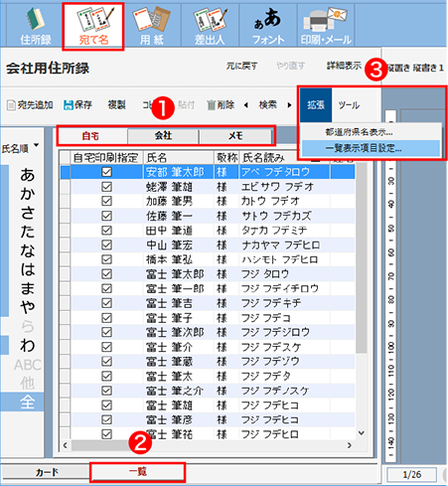This screenshot has width=448, height=486.
Task: Click the 複製 duplicate button
Action: click(x=116, y=105)
